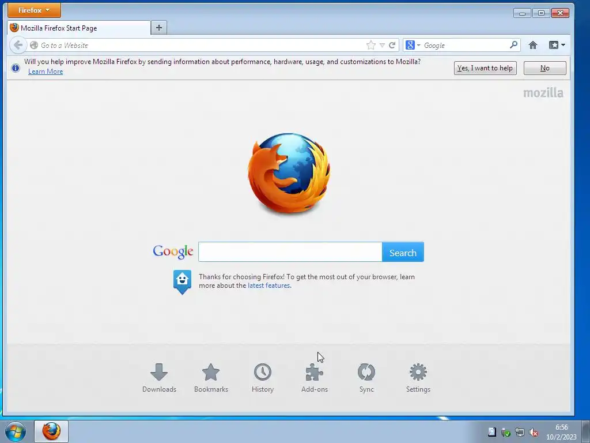Open the search engine selector dropdown

(413, 45)
